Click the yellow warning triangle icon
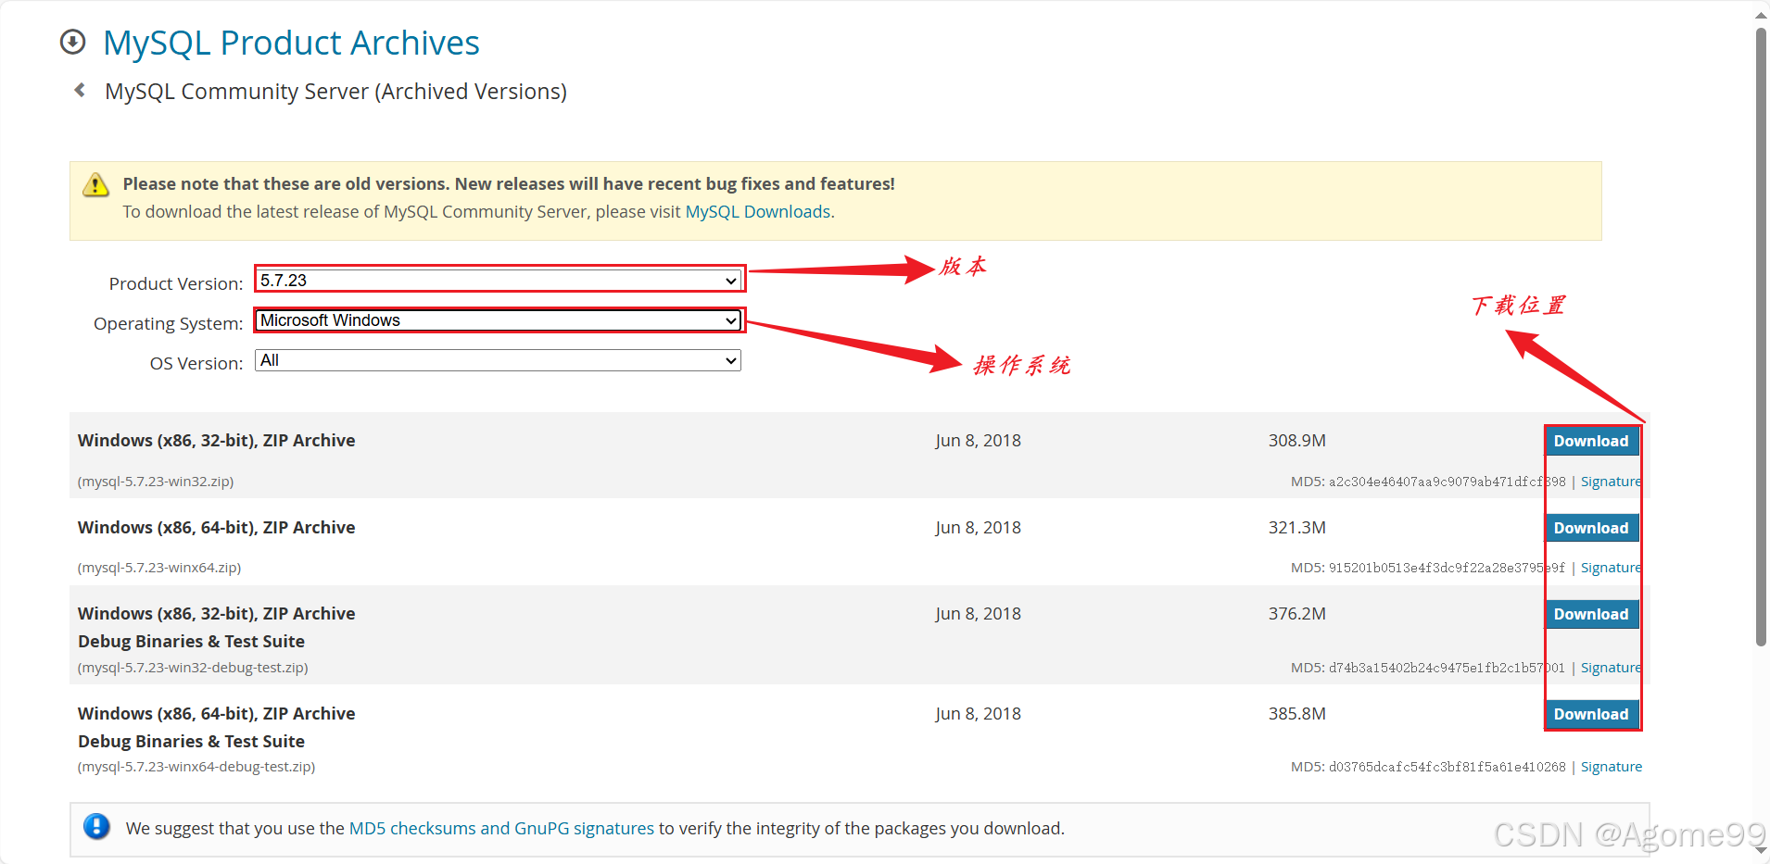The width and height of the screenshot is (1770, 864). 95,184
